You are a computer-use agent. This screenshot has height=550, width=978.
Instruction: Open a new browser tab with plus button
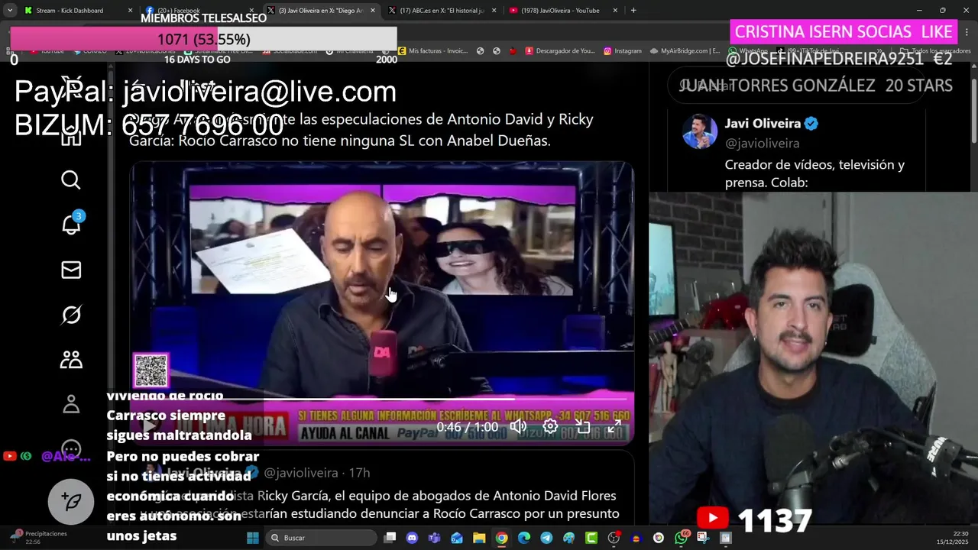(x=633, y=11)
